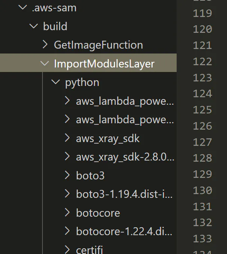Select the aws_xray_sdk-2.8.0... folder name
Viewport: 227px width, 254px height.
click(x=125, y=158)
